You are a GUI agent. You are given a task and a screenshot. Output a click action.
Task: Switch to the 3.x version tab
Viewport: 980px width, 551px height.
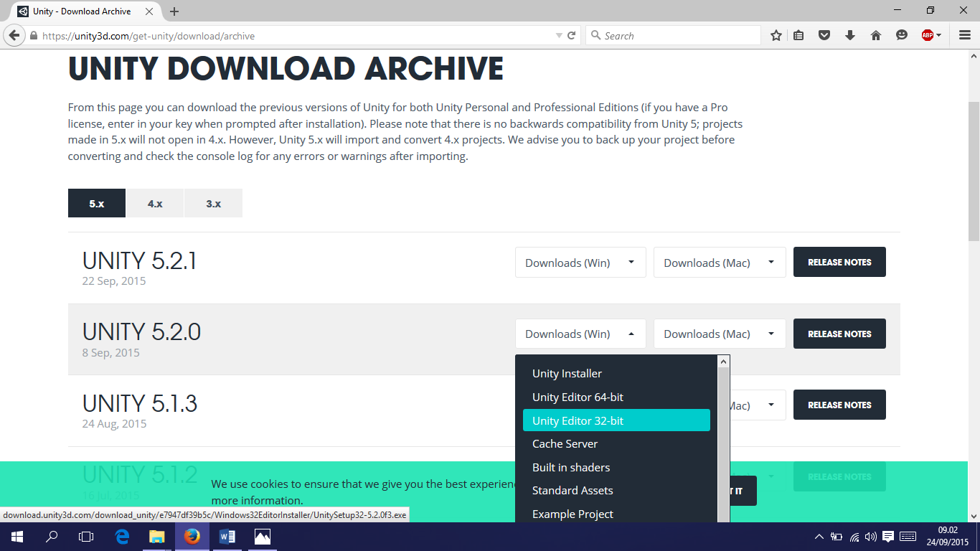click(213, 203)
